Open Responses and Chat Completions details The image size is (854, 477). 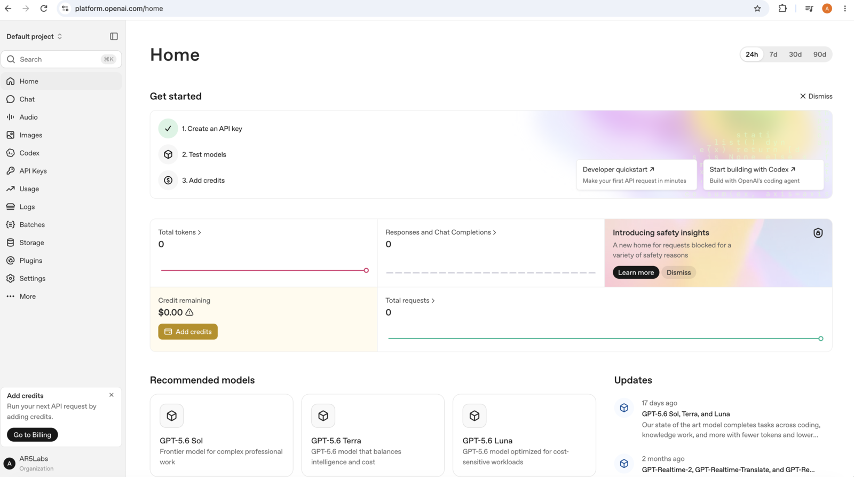pyautogui.click(x=441, y=232)
